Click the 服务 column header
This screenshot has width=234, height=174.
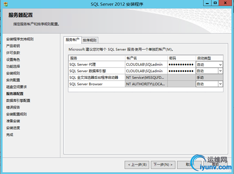pos(97,58)
